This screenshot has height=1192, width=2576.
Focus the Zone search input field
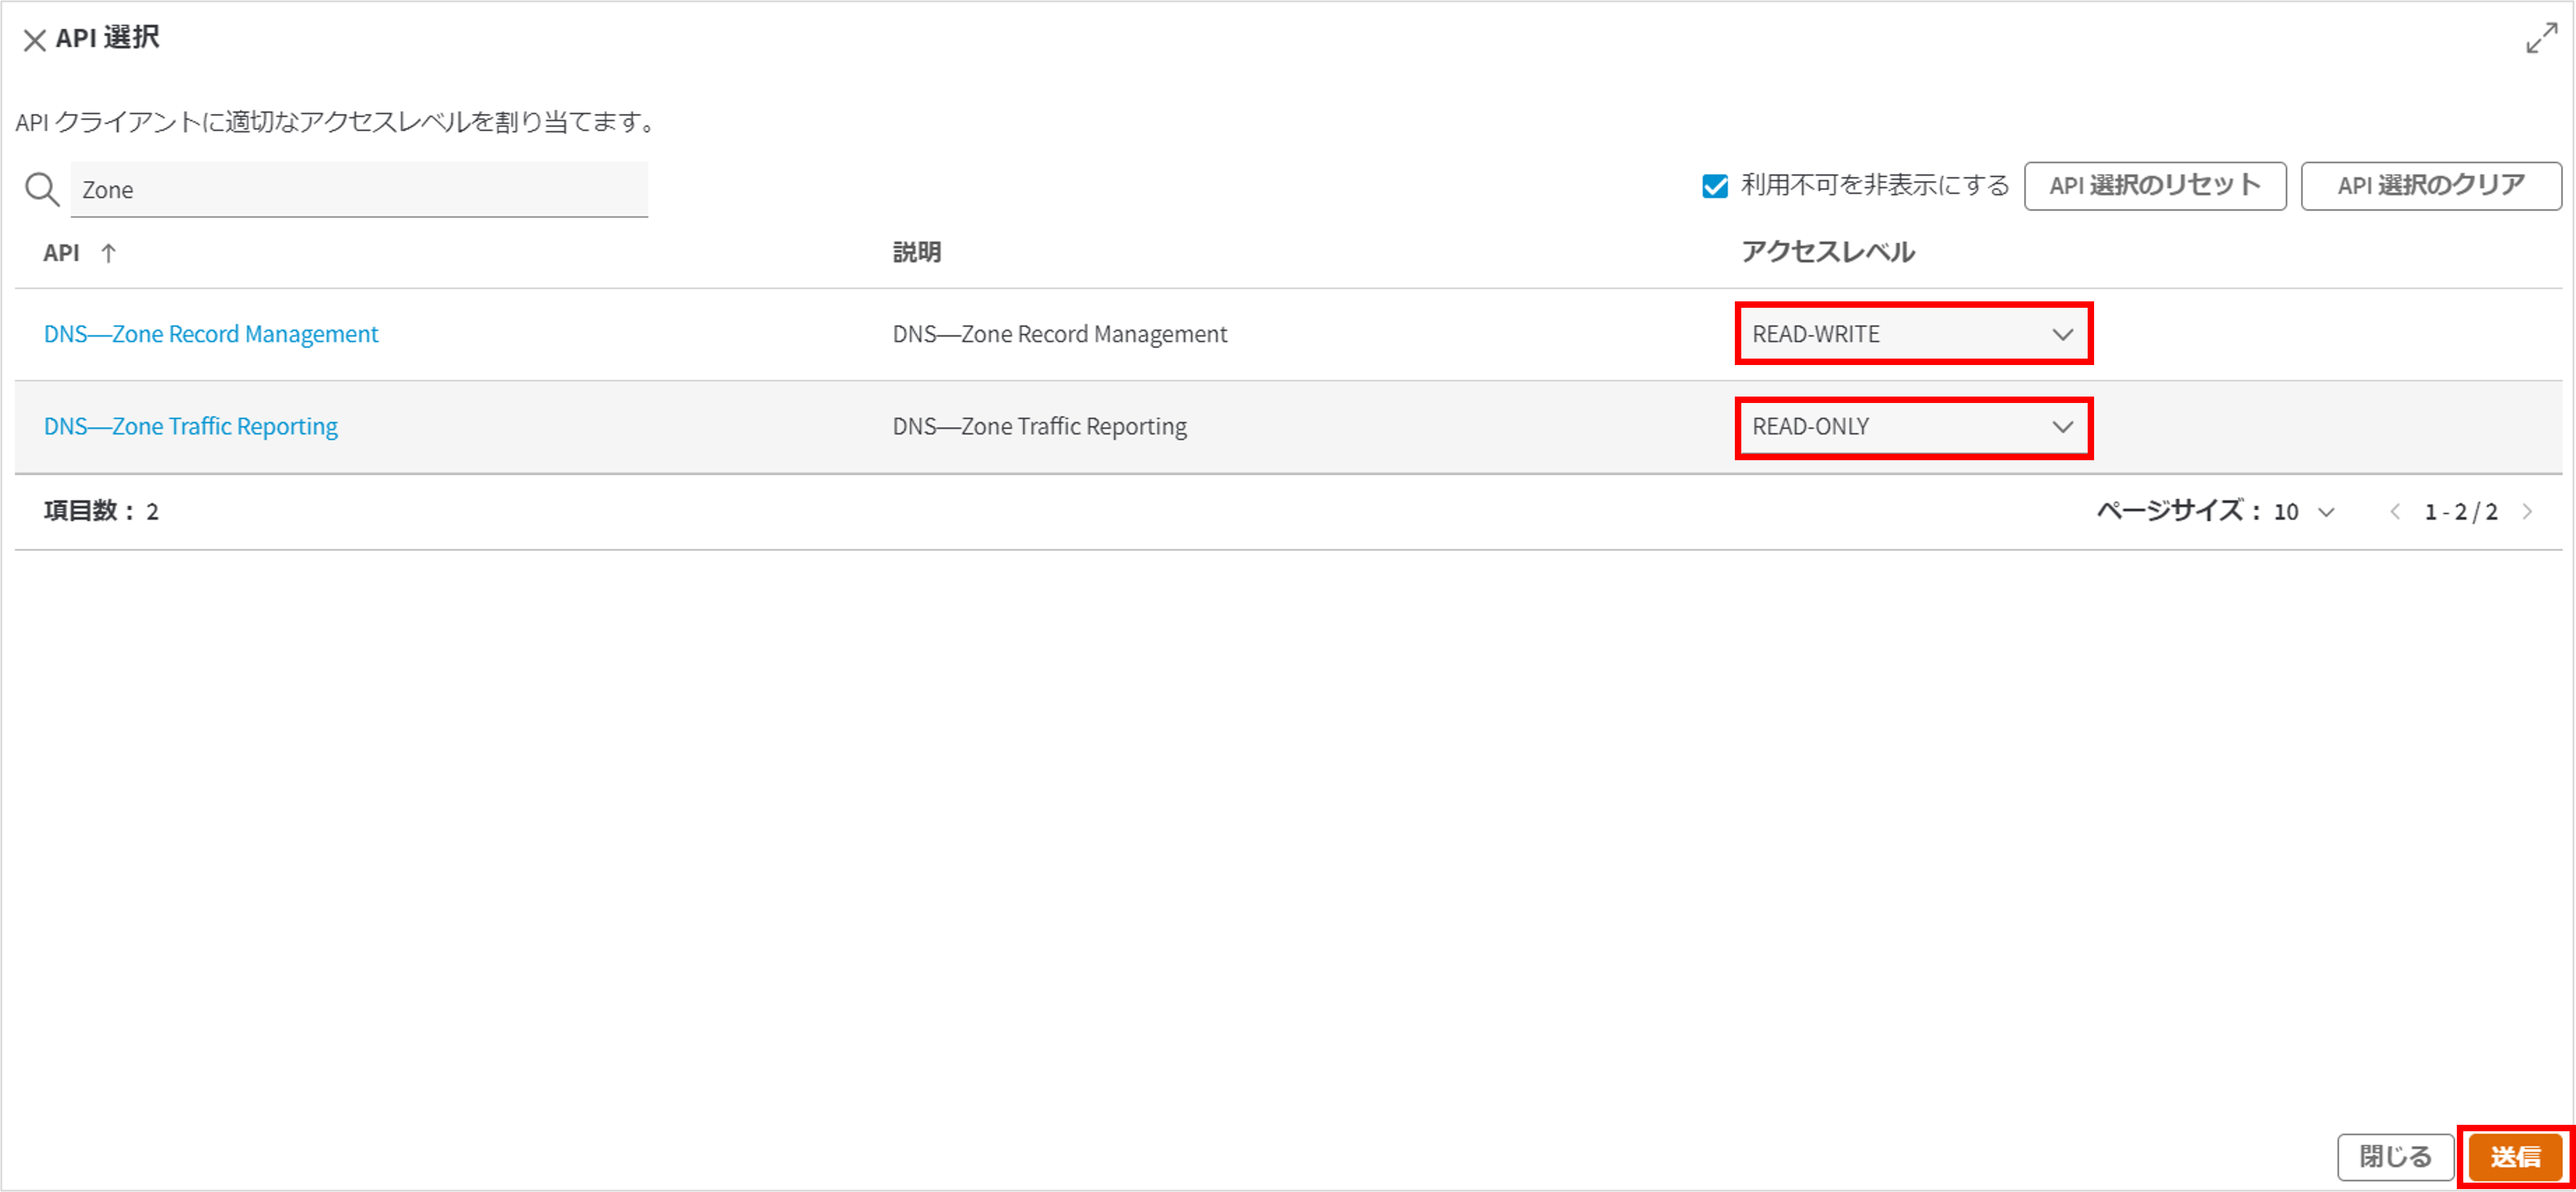tap(359, 190)
